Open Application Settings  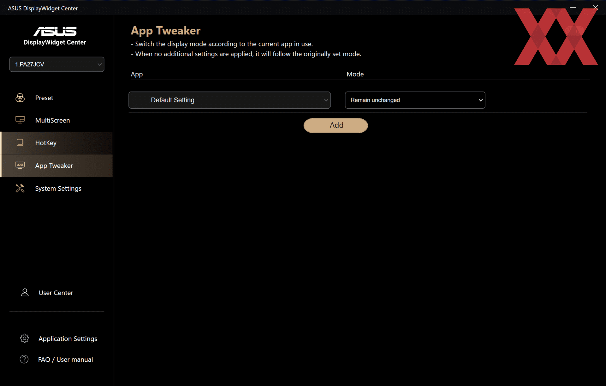point(68,339)
